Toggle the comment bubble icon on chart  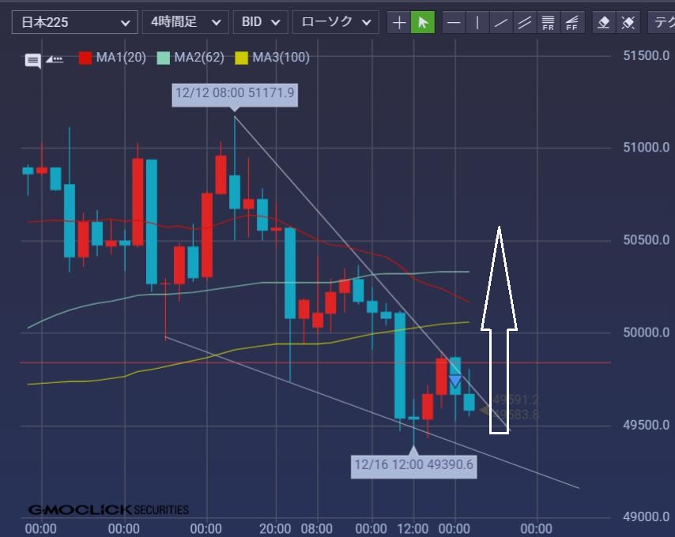point(32,60)
